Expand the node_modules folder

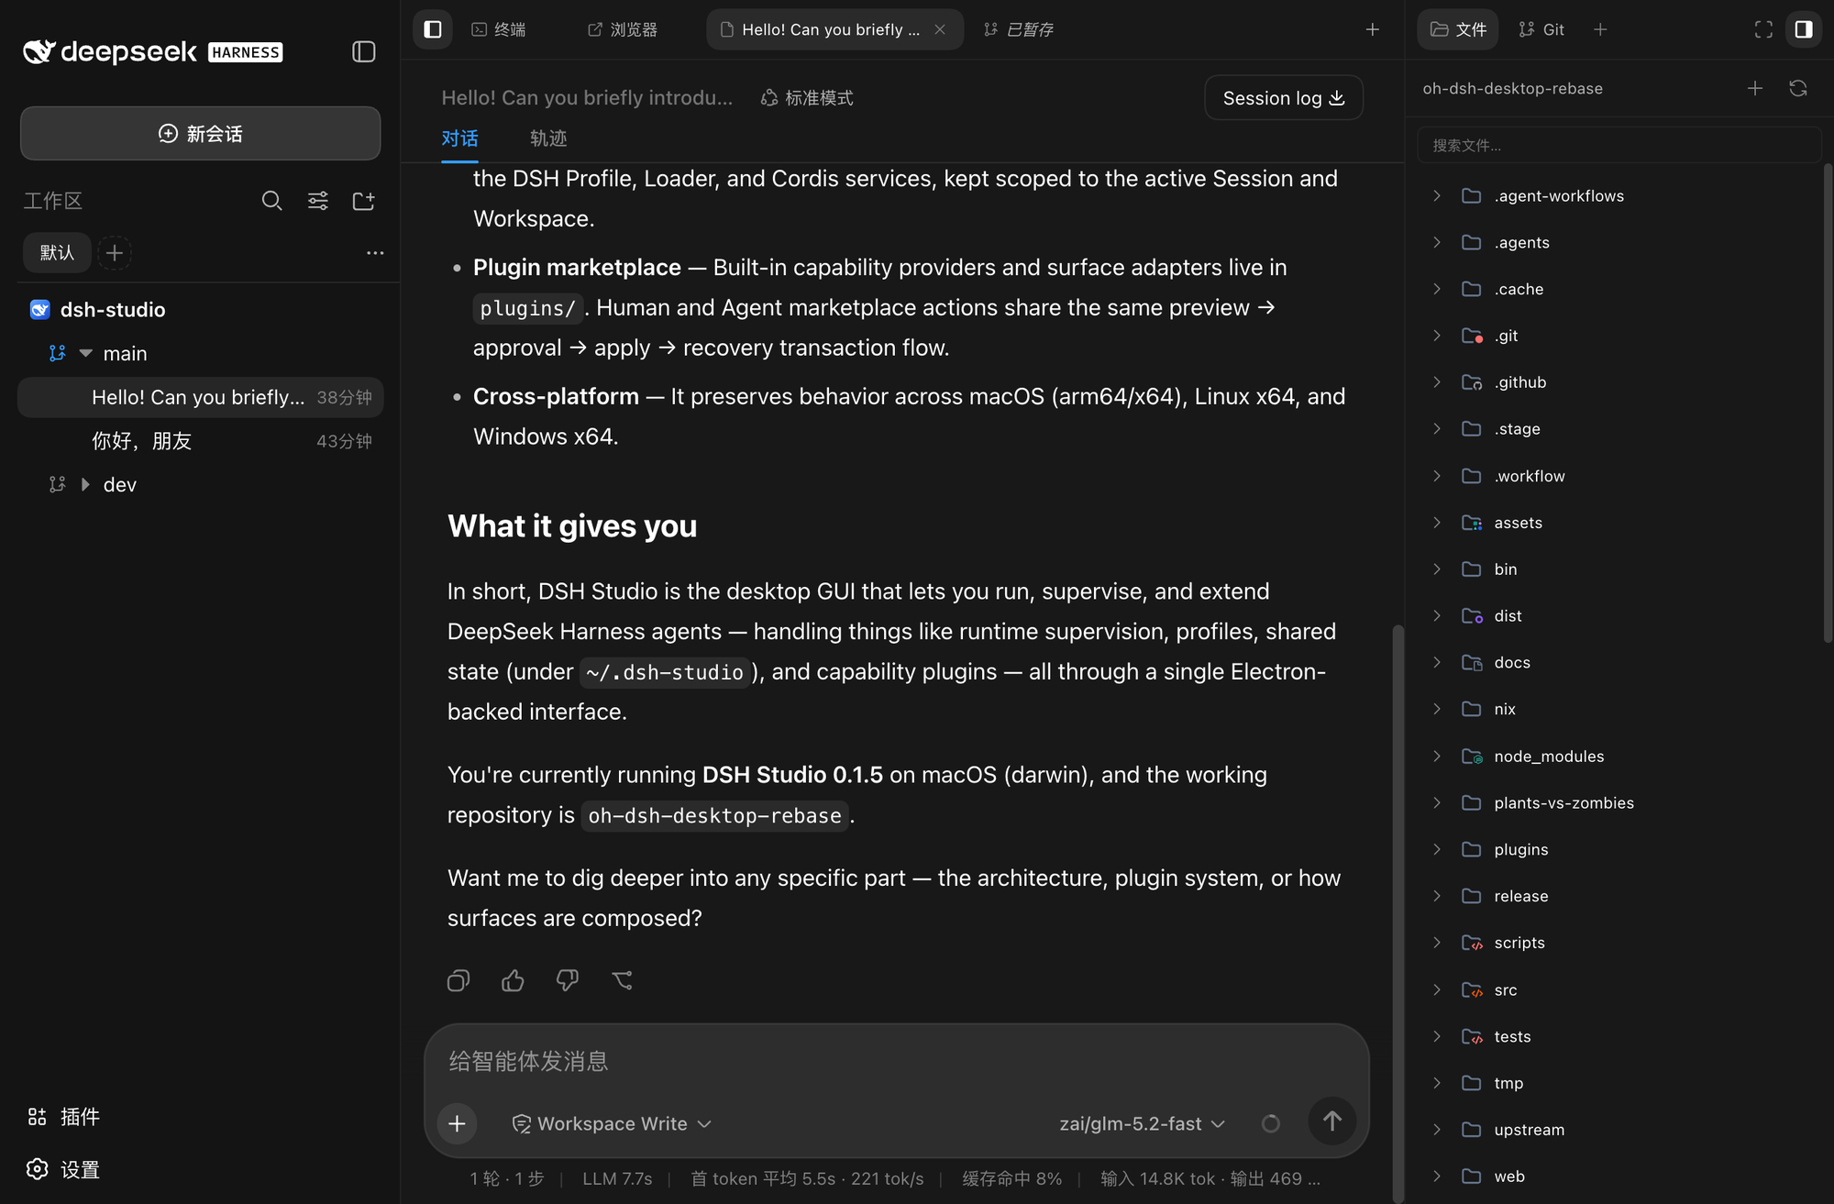[x=1437, y=756]
